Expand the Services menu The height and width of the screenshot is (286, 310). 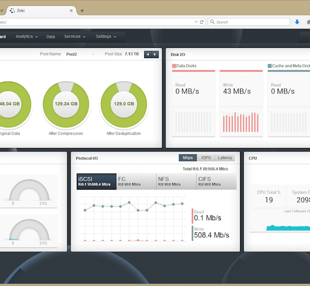point(75,37)
